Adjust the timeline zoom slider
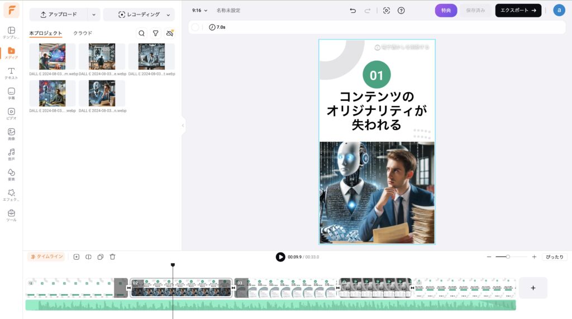 click(507, 257)
